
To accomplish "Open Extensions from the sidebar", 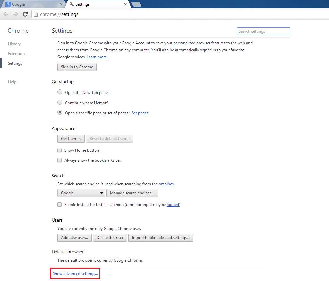I will 17,54.
